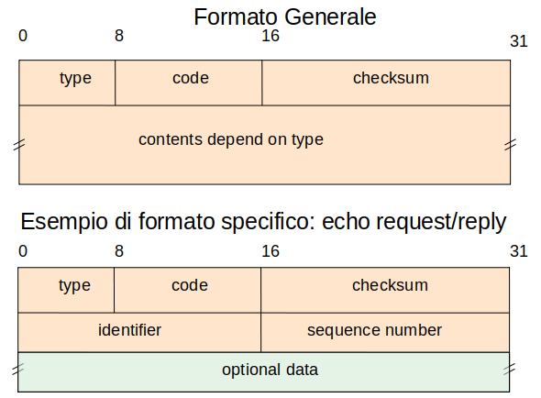Image resolution: width=541 pixels, height=398 pixels.
Task: Click the code field in echo diagram
Action: pyautogui.click(x=187, y=290)
